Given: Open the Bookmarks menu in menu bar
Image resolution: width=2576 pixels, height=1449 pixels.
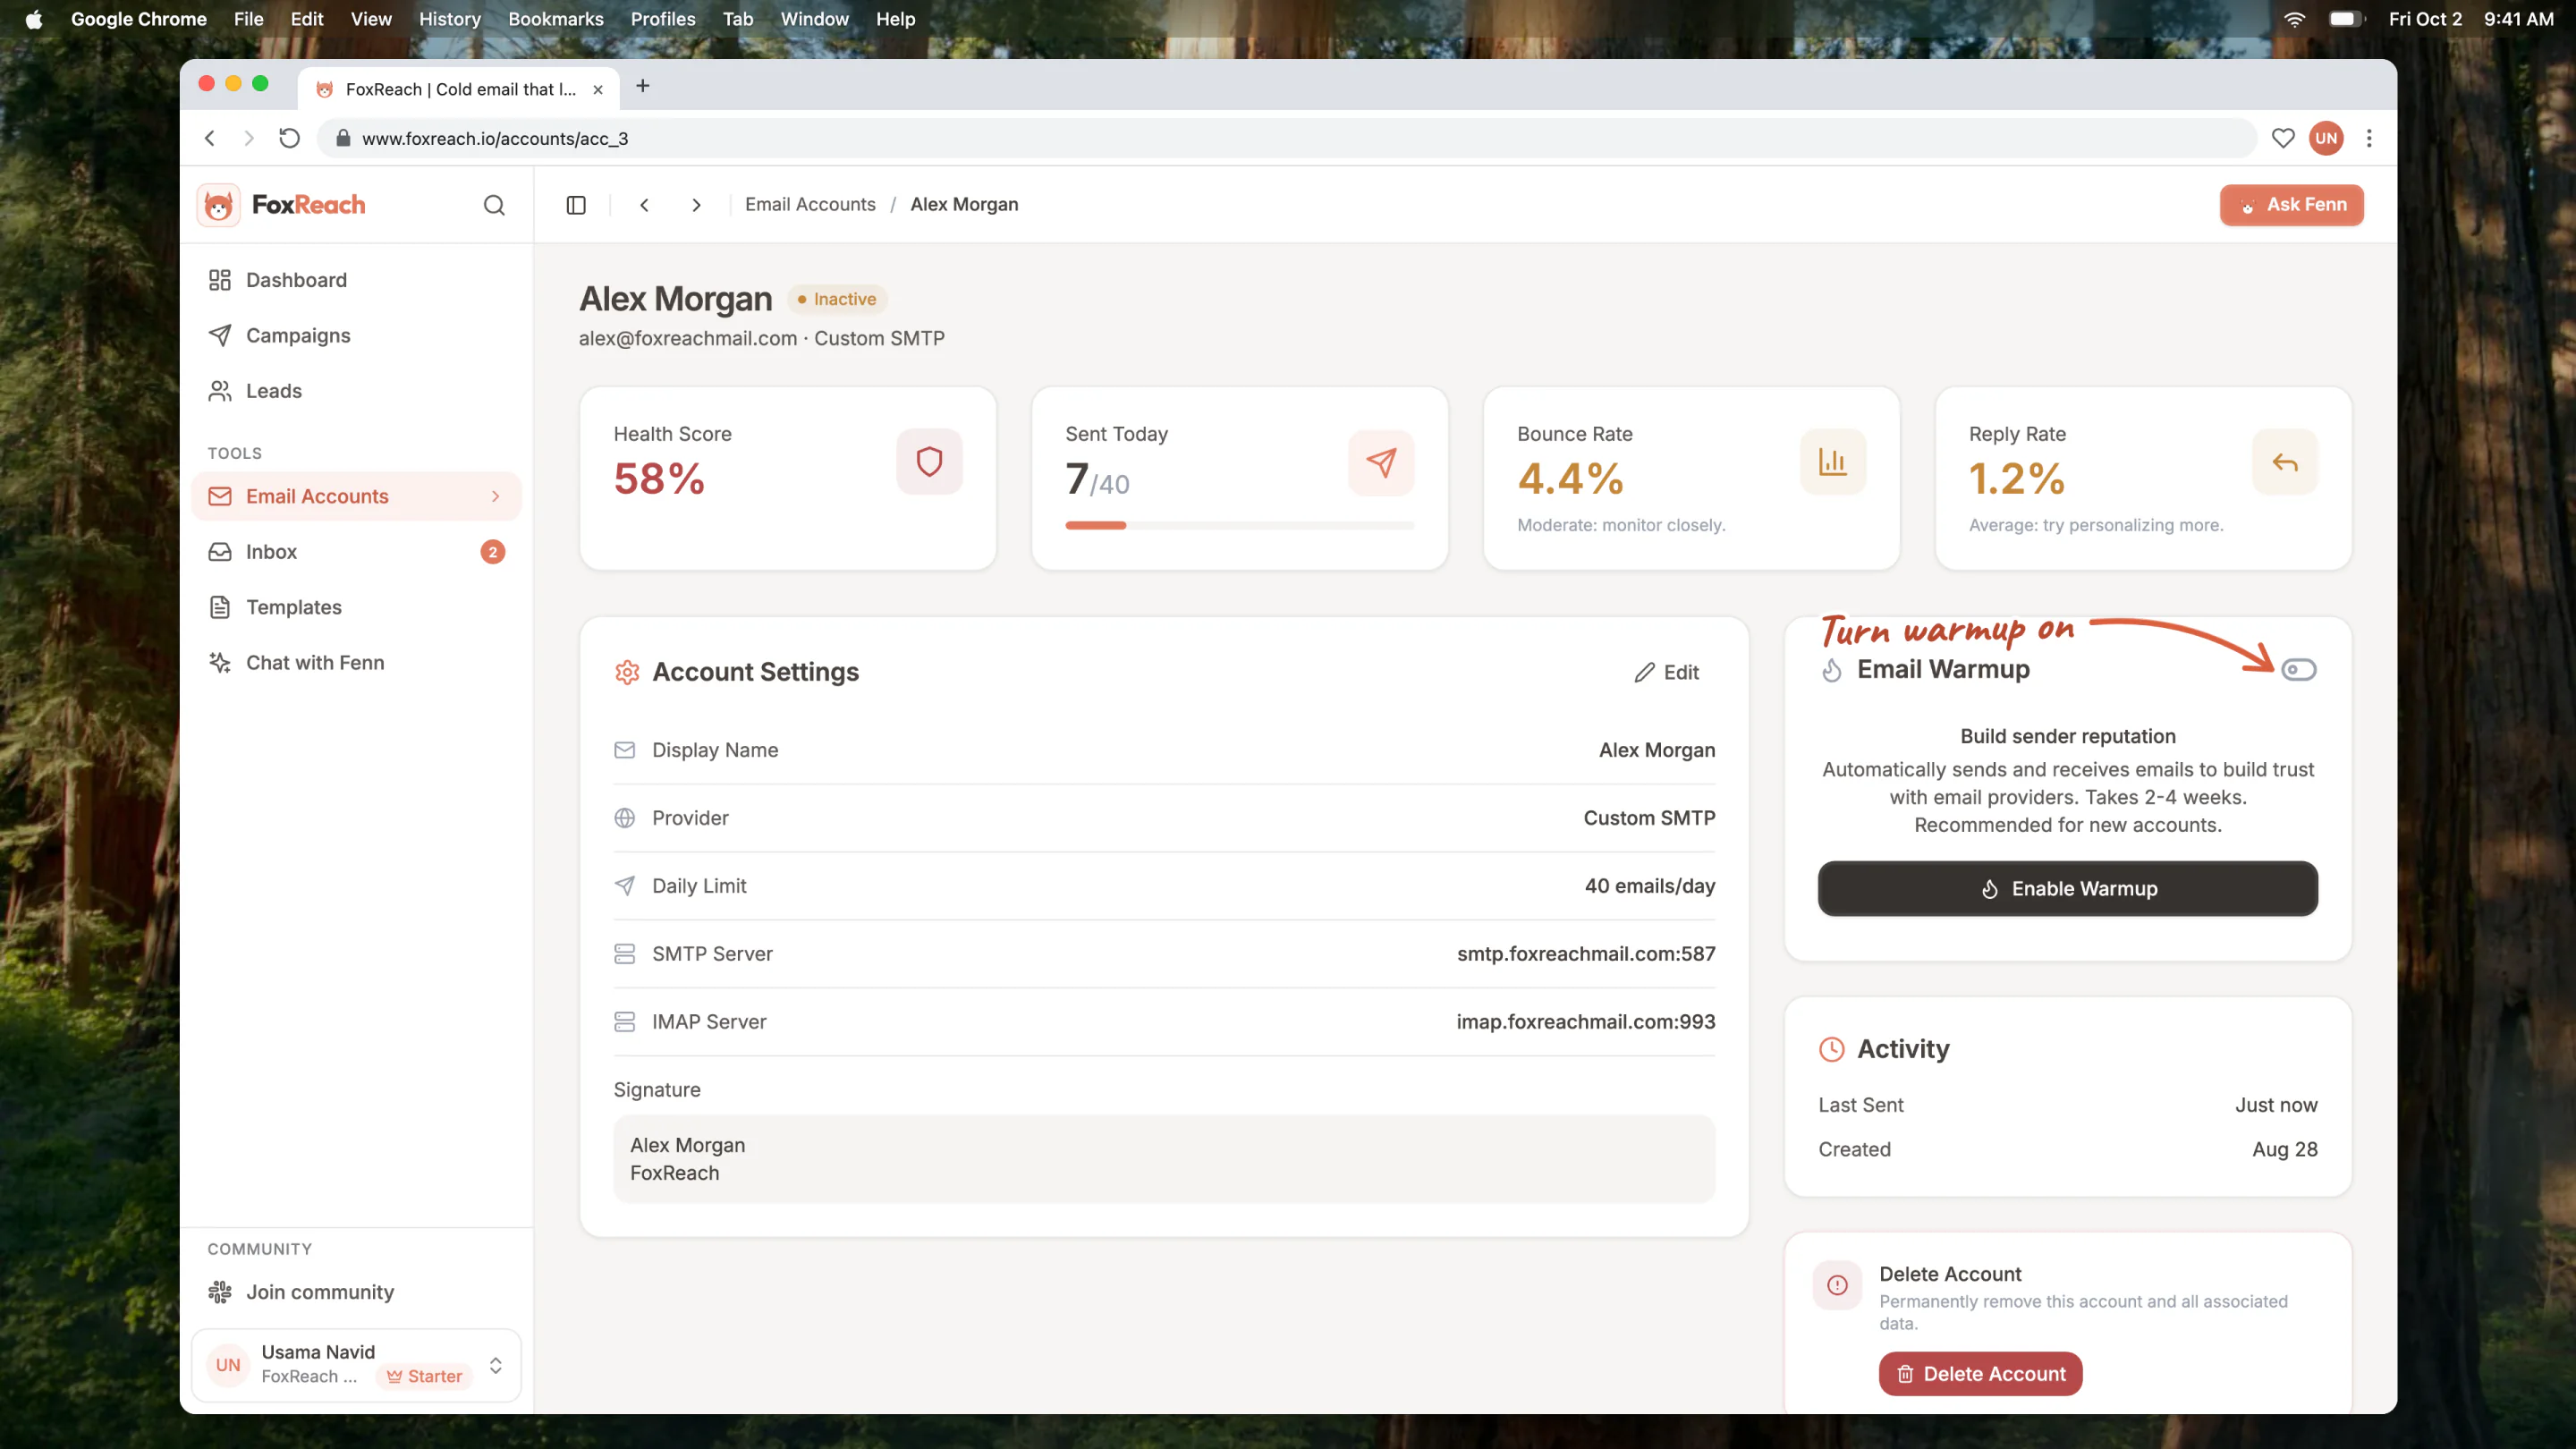Looking at the screenshot, I should 555,19.
